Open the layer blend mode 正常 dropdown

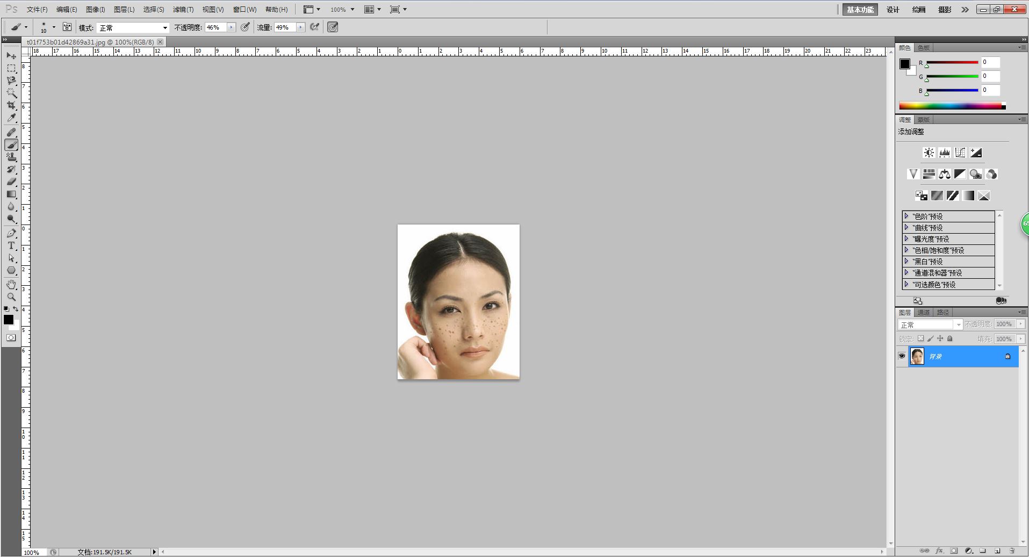pos(930,324)
